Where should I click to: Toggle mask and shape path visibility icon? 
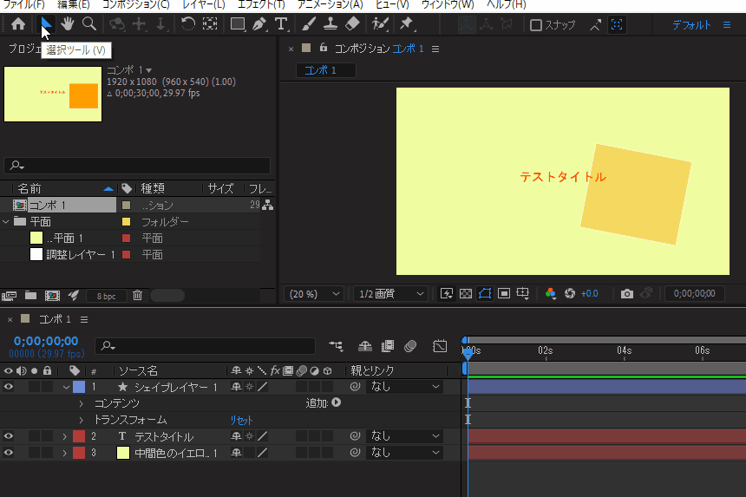(x=484, y=294)
